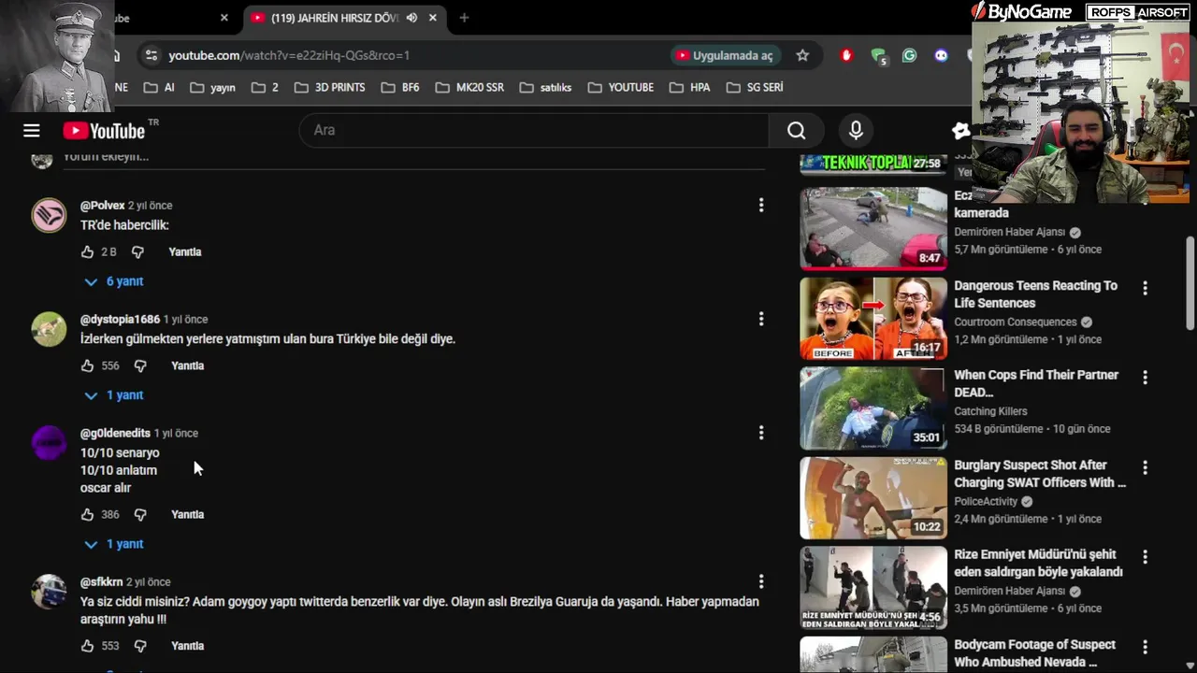Open @g0ldenedits channel link
The width and height of the screenshot is (1197, 673).
(115, 434)
